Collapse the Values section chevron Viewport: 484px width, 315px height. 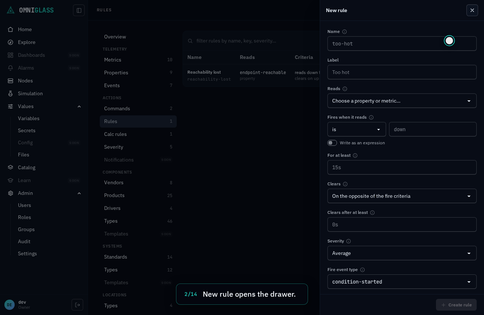click(x=79, y=106)
